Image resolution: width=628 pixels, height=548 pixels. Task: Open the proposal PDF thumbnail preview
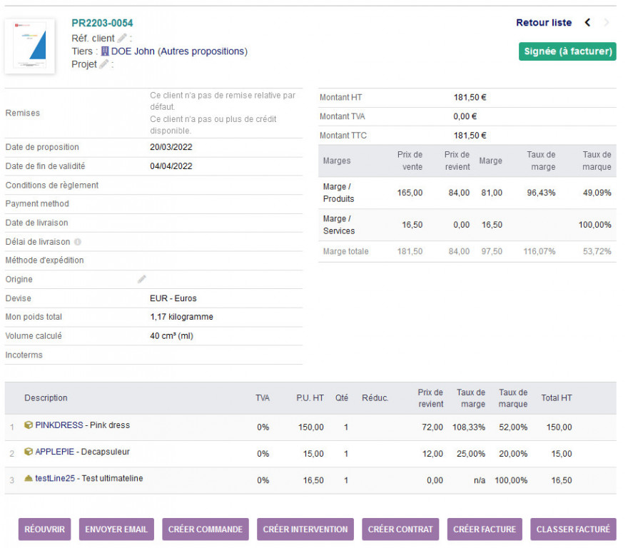coord(30,46)
